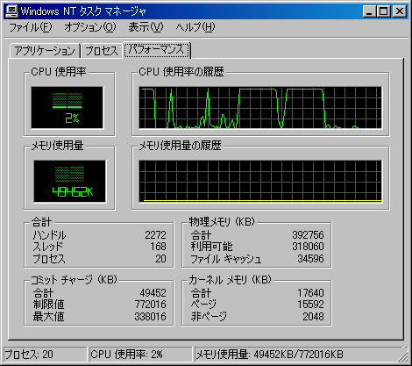Viewport: 412px width, 366px height.
Task: Click the プロセス: 20 status bar pane
Action: (x=46, y=355)
